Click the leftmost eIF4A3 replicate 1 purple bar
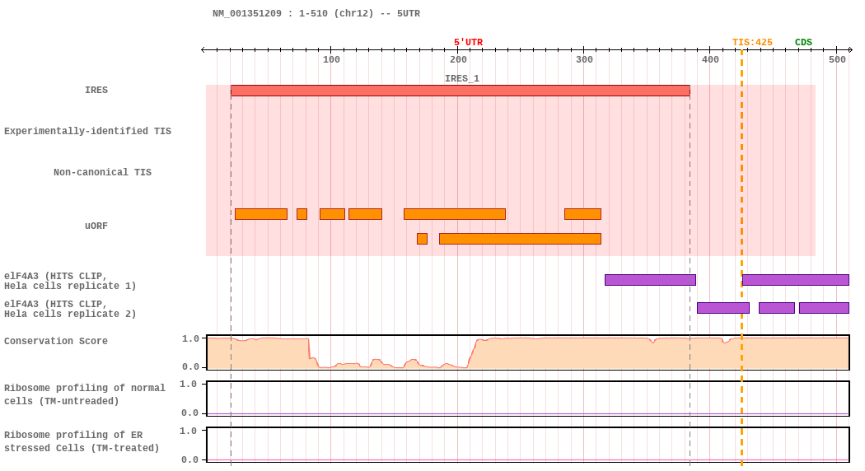 pyautogui.click(x=650, y=280)
